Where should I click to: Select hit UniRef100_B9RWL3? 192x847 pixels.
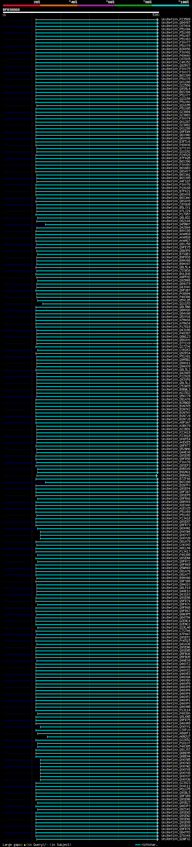[176, 389]
